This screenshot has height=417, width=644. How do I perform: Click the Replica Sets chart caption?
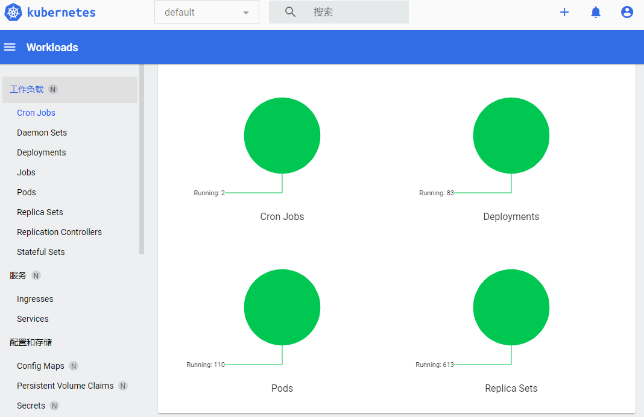511,388
